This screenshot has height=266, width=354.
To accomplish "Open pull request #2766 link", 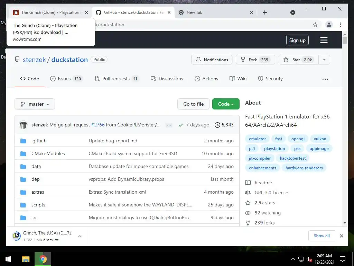I will [x=98, y=125].
